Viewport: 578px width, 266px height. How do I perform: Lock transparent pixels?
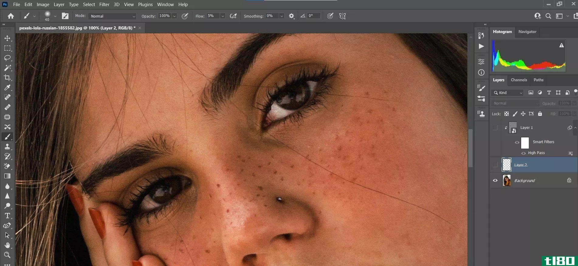tap(507, 114)
